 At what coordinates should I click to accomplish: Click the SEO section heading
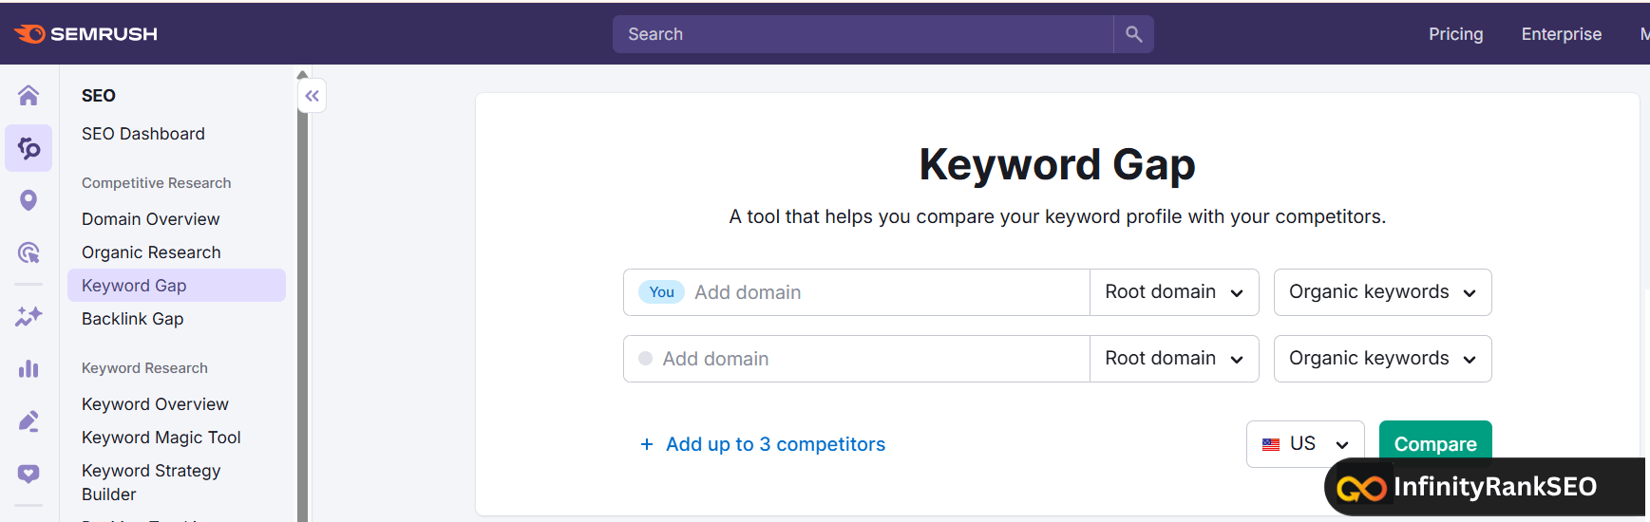point(99,96)
